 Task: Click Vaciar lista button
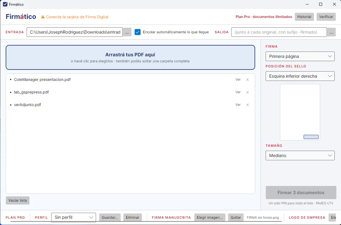click(18, 200)
